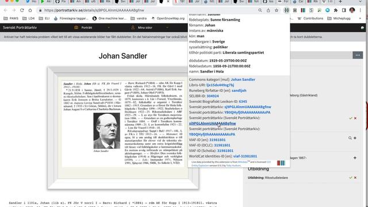Open Runeberg author link sandljoh
Viewport: 368px width, 207px height.
(x=239, y=90)
